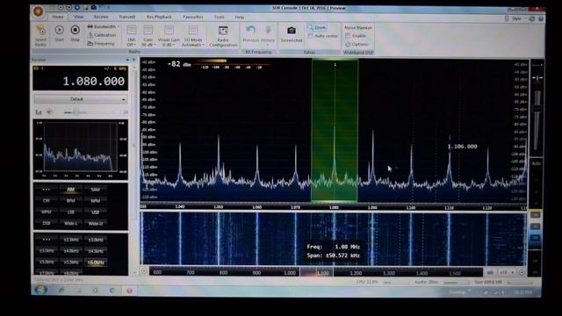Open the LNA dropdown
The image size is (562, 316).
132,36
